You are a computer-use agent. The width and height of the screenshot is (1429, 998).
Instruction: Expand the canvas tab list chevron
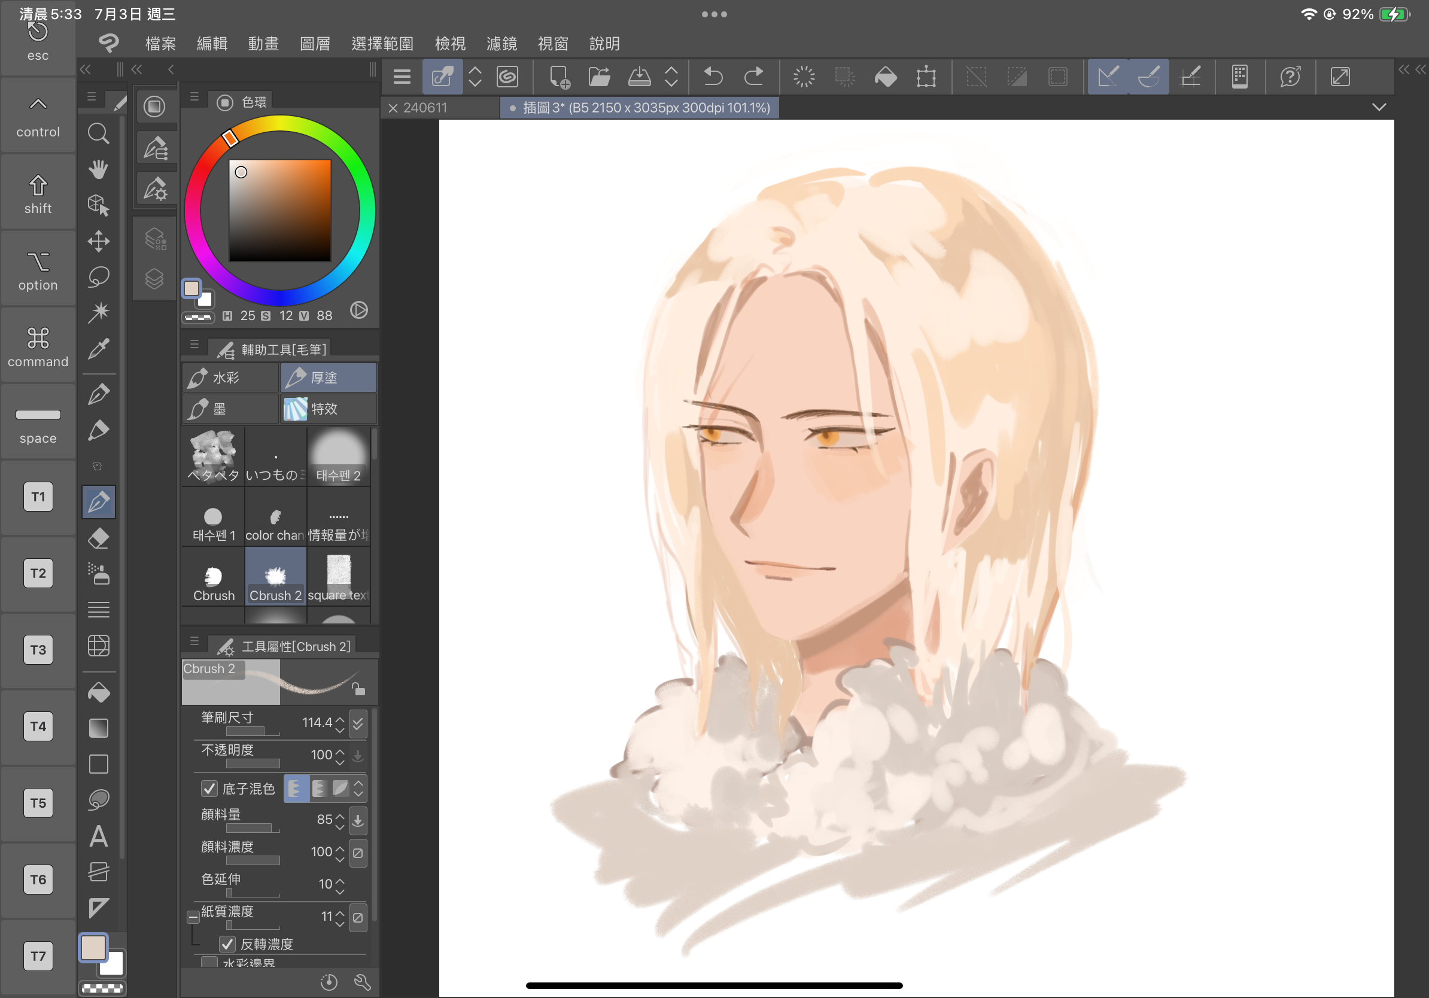pos(1379,107)
